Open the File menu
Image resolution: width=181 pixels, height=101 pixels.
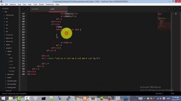click(x=2, y=4)
